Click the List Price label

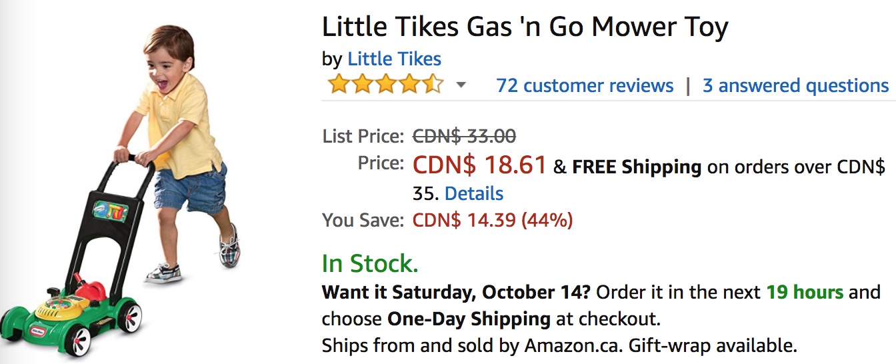[x=363, y=137]
